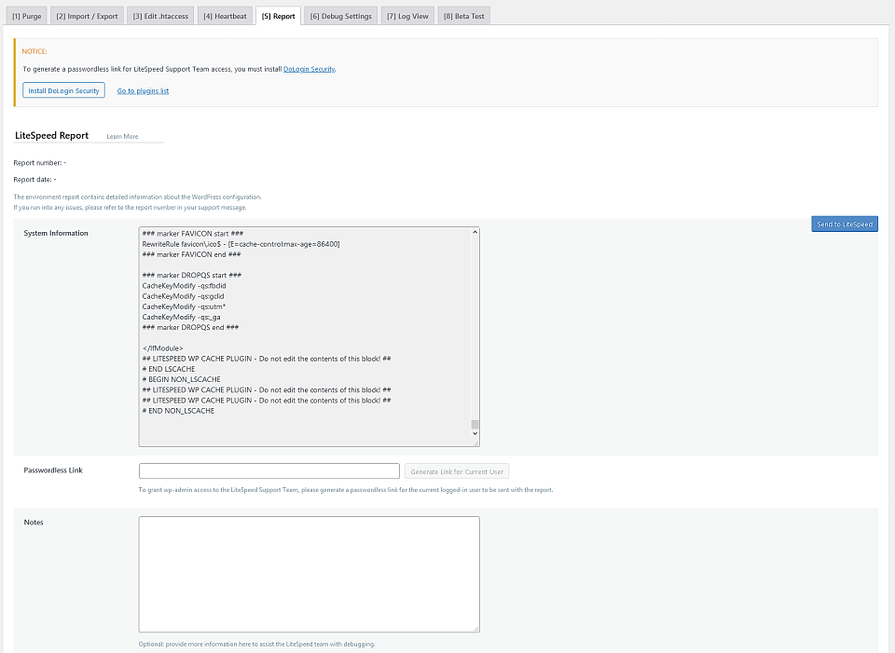Image resolution: width=895 pixels, height=653 pixels.
Task: Click the Report tab
Action: 278,16
